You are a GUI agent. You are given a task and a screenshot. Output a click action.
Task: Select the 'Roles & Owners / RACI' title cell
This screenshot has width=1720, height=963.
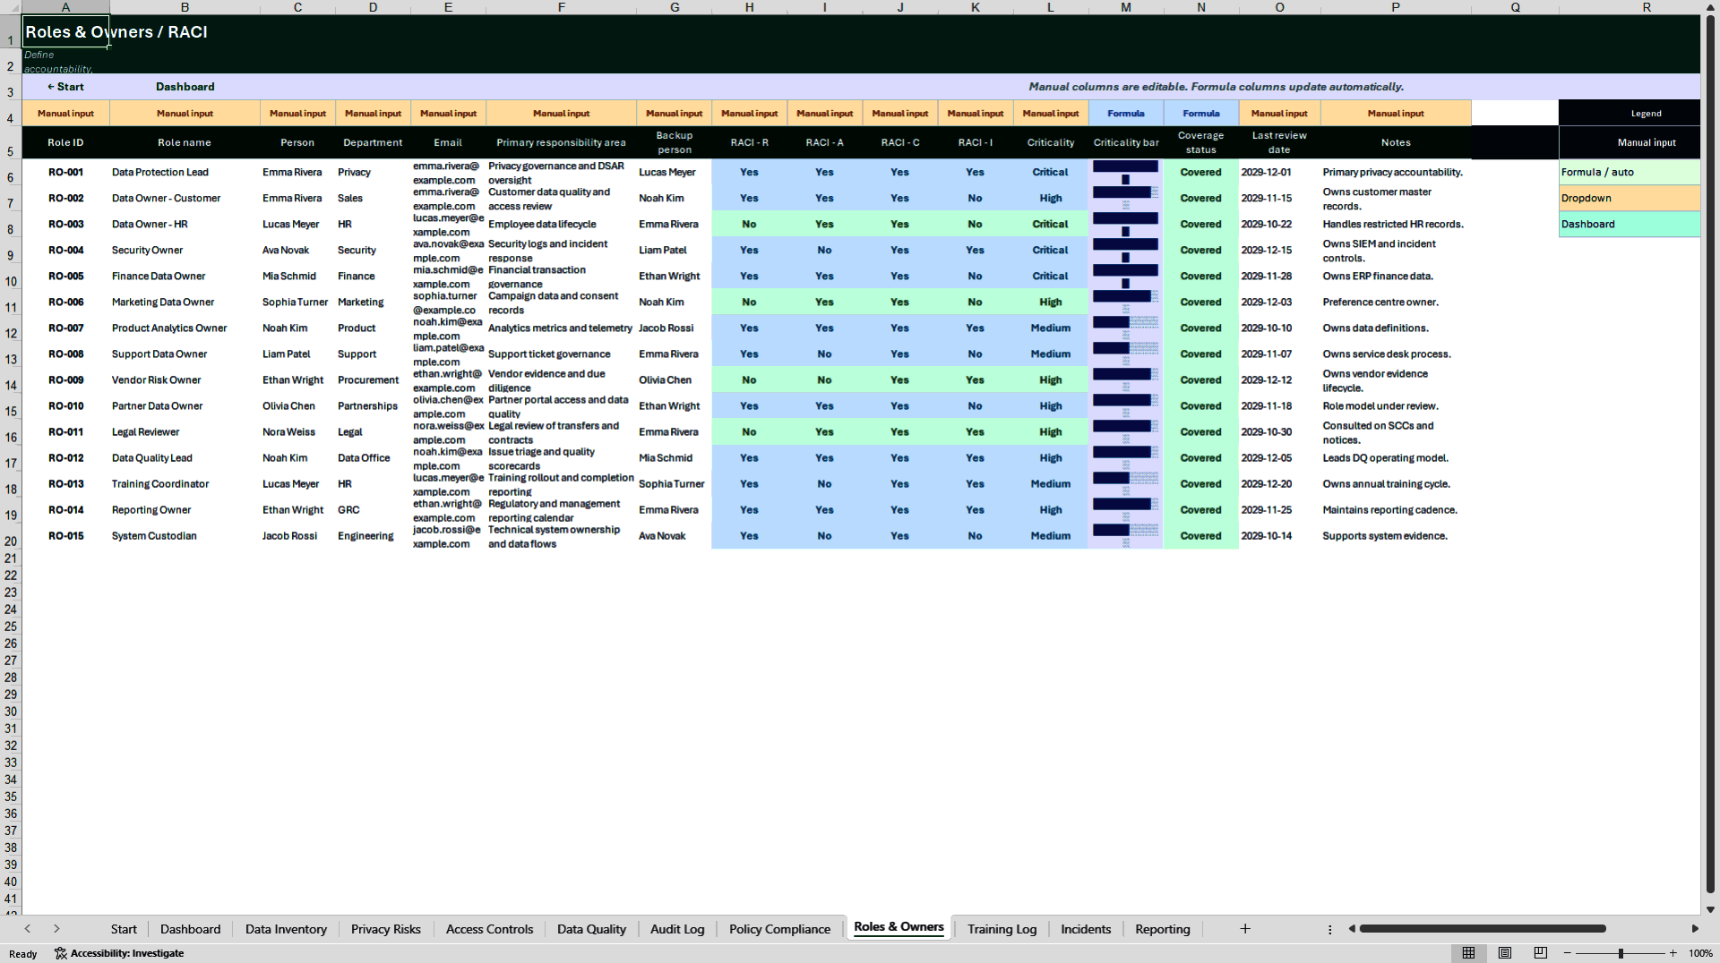pos(65,31)
